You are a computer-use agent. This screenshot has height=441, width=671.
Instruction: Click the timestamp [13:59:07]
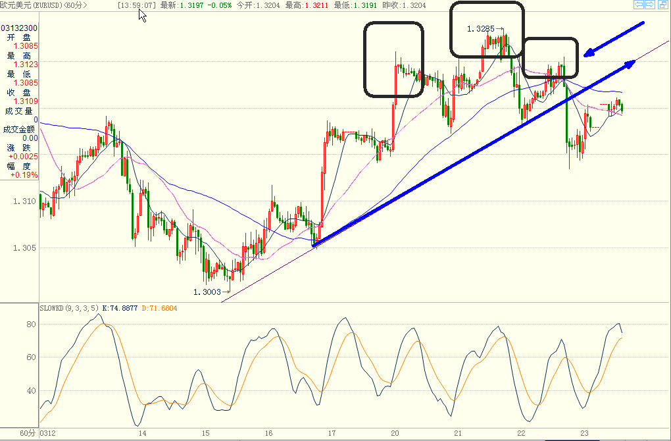[137, 5]
